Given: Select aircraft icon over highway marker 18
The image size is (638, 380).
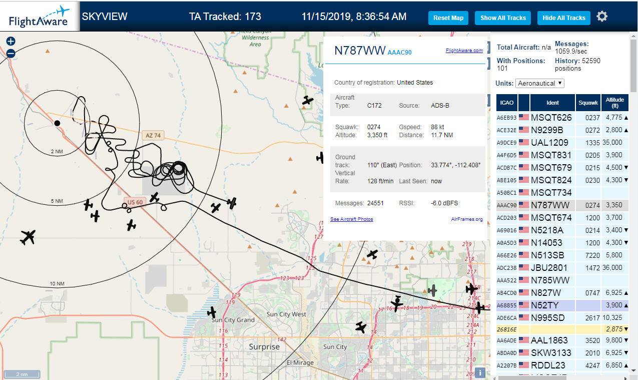Looking at the screenshot, I should click(x=397, y=303).
